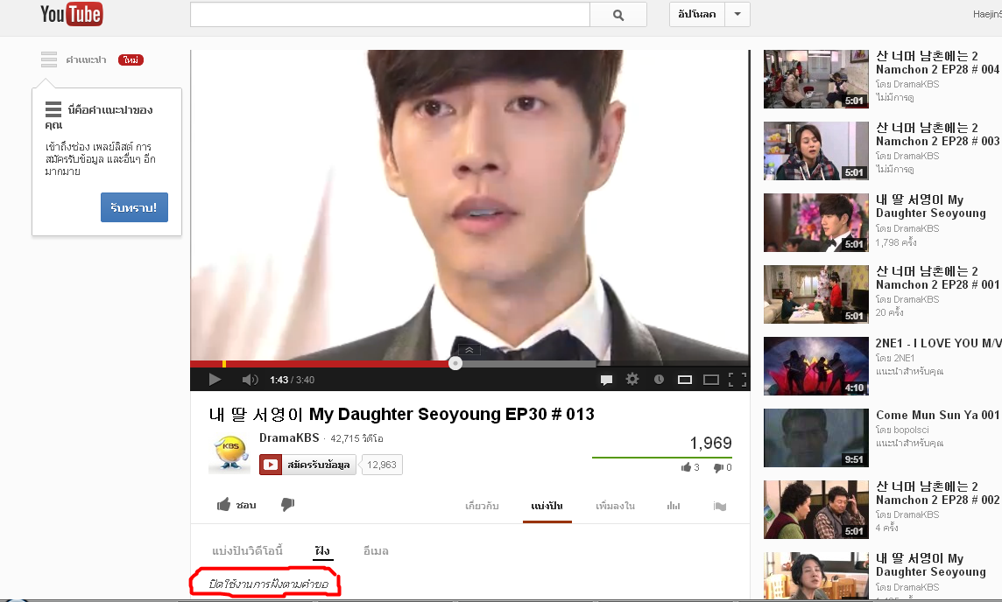The height and width of the screenshot is (602, 1002).
Task: Open Come Mun Sun Ya 001 title
Action: coord(937,415)
